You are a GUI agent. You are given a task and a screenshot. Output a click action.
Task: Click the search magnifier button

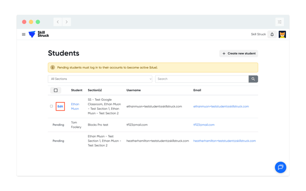click(253, 79)
